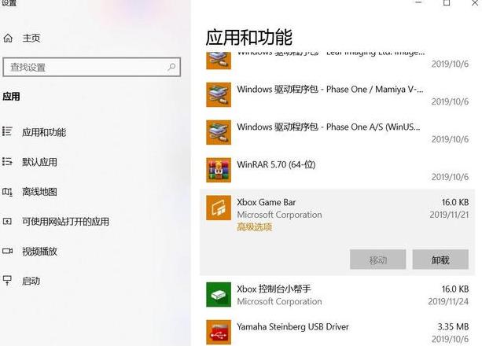Screen dimensions: 482x346
Task: Click the 默认应用 sidebar icon
Action: click(7, 161)
